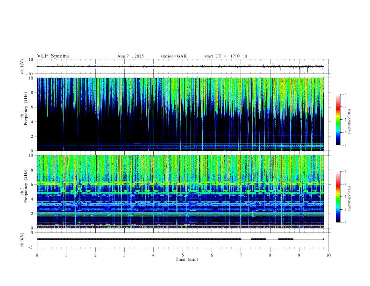Click the "-3" label on ch.2 color scale
The height and width of the screenshot is (286, 370).
(345, 172)
